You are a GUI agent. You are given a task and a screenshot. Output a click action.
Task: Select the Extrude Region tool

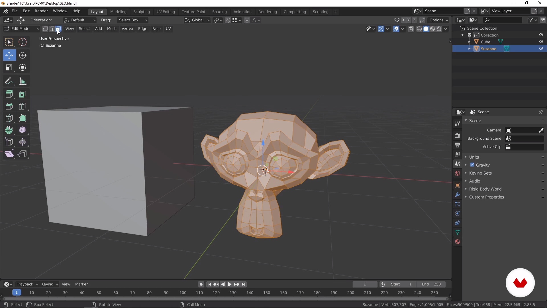[x=9, y=94]
